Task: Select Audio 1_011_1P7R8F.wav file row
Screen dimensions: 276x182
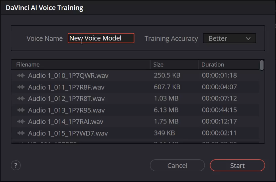Action: [135, 87]
